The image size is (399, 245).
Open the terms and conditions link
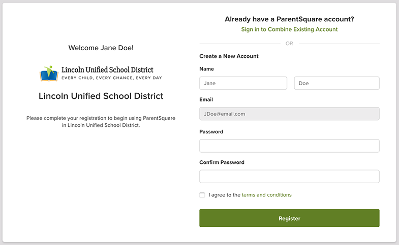266,195
